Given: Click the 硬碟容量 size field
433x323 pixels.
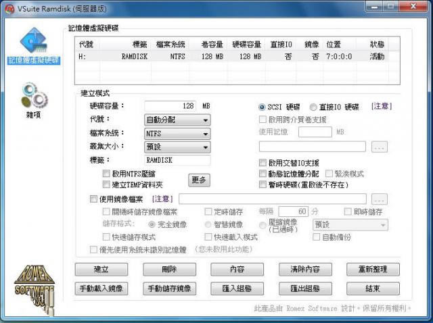Looking at the screenshot, I should (x=170, y=106).
